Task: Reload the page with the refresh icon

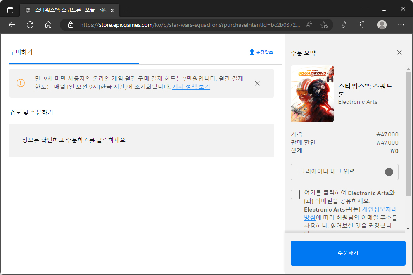Action: coord(30,25)
